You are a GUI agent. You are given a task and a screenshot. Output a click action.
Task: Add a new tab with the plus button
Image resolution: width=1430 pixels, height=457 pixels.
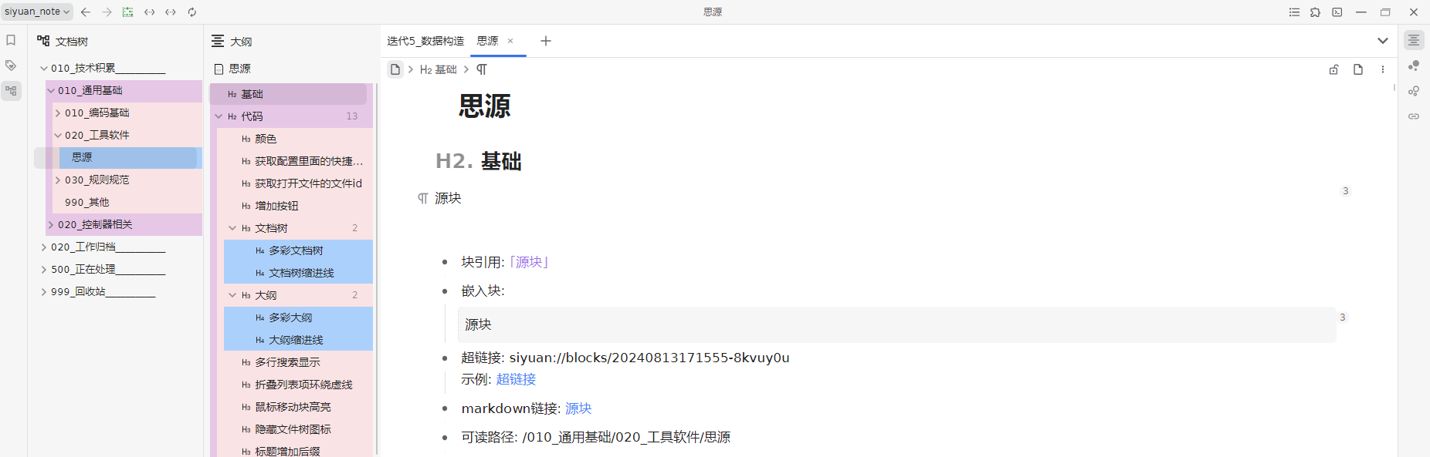pos(546,41)
